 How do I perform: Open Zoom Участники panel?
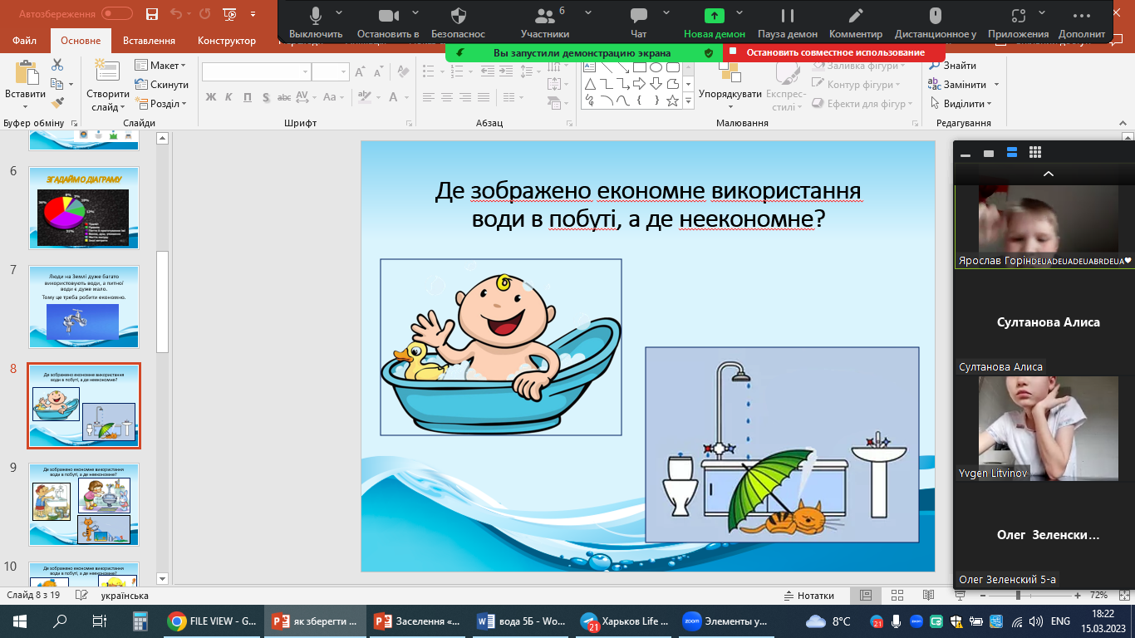coord(545,22)
